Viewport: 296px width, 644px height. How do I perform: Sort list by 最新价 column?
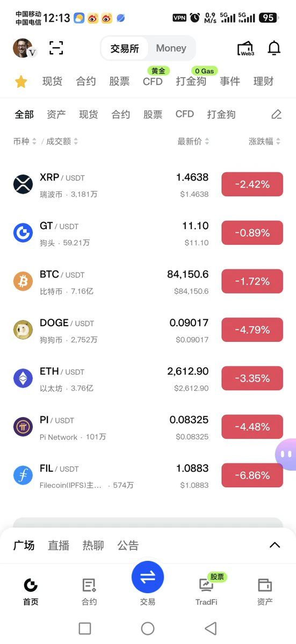pos(193,141)
